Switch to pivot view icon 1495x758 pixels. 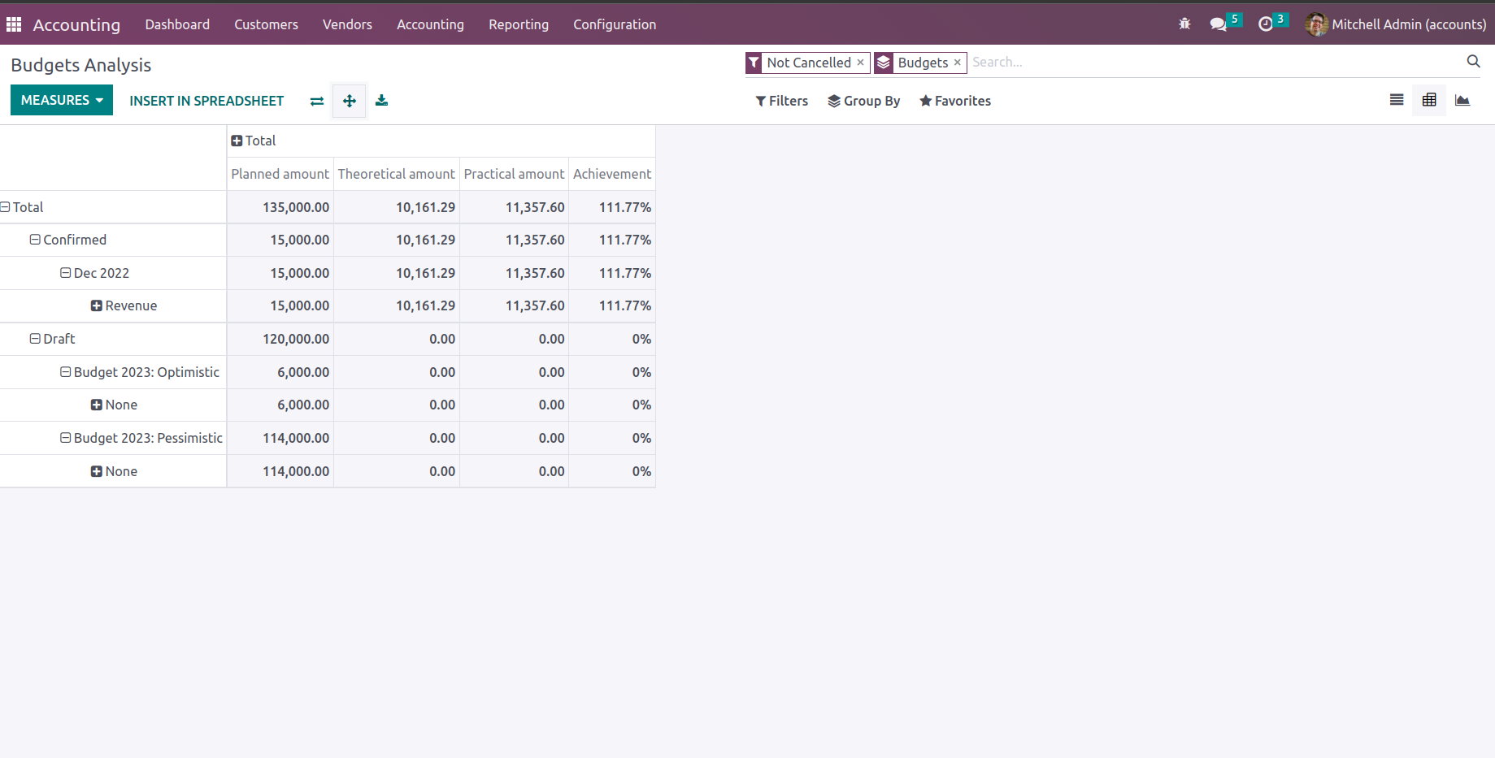tap(1429, 100)
